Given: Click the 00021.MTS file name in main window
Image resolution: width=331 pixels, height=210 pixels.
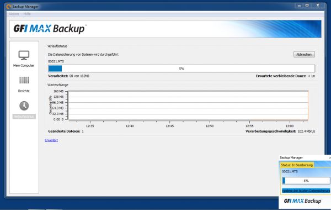Looking at the screenshot, I should coord(56,61).
